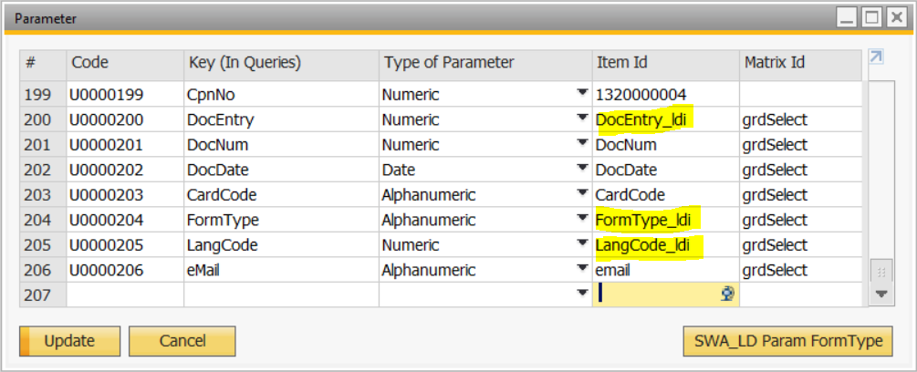Screen dimensions: 917x372
Task: Click the scroll down arrow of the table
Action: pos(881,294)
